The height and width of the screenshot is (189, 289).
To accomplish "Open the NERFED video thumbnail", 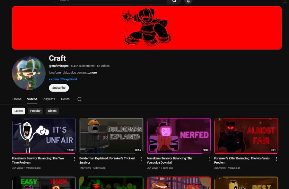I will pyautogui.click(x=179, y=136).
